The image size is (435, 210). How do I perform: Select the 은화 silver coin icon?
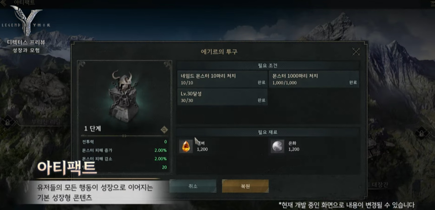tap(277, 146)
